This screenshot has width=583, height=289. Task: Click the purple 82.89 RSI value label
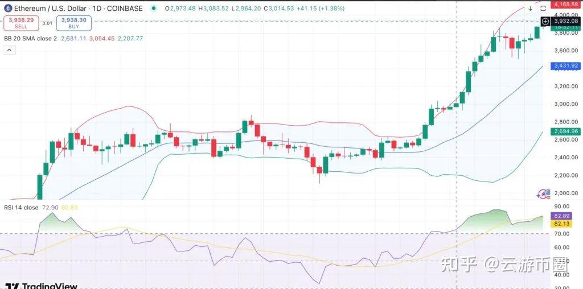560,216
